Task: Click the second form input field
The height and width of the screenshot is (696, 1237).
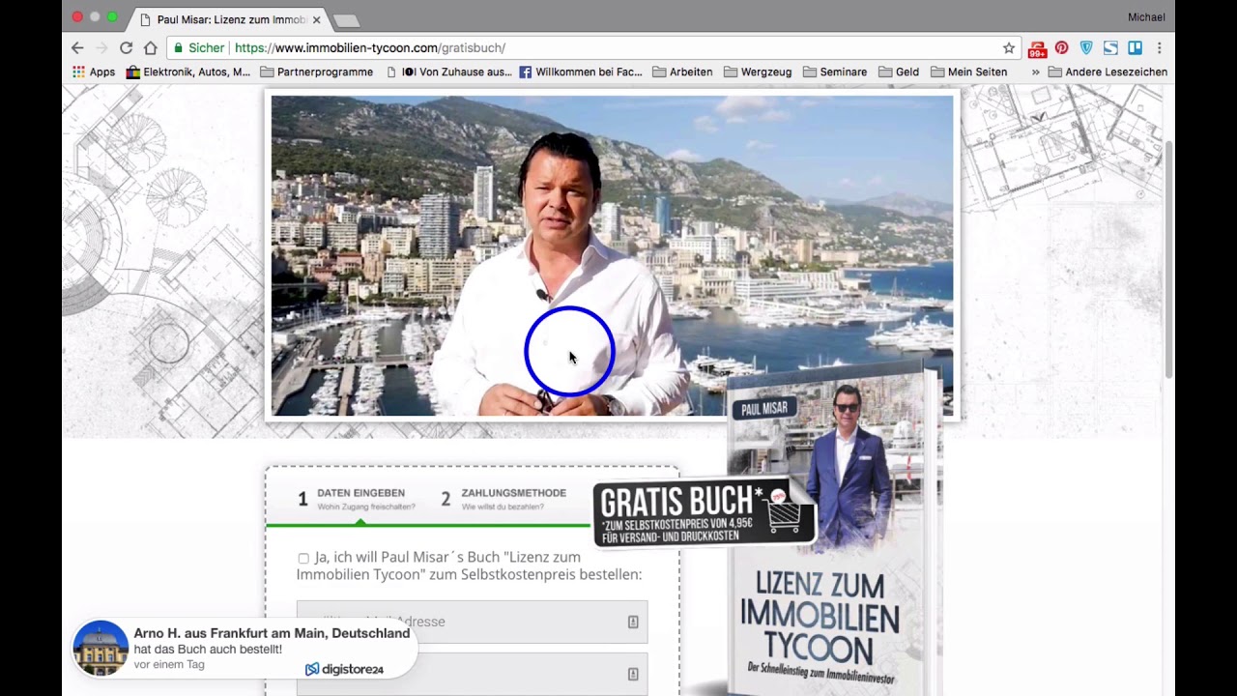Action: click(472, 674)
